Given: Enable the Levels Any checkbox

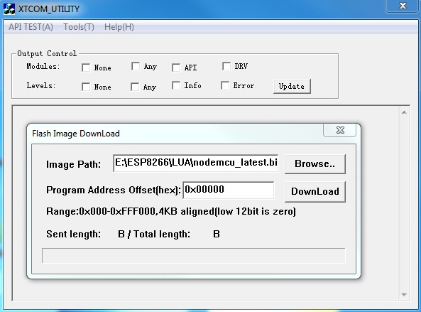Looking at the screenshot, I should coord(135,87).
